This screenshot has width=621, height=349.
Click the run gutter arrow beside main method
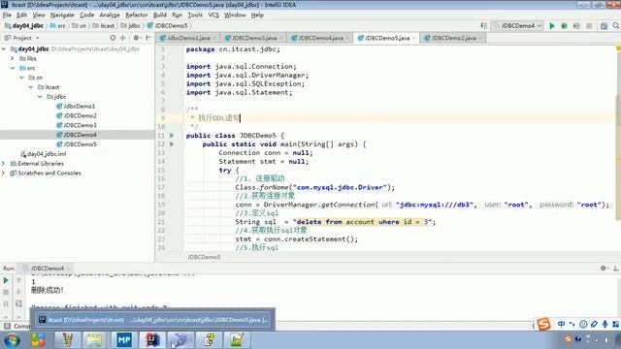[172, 144]
